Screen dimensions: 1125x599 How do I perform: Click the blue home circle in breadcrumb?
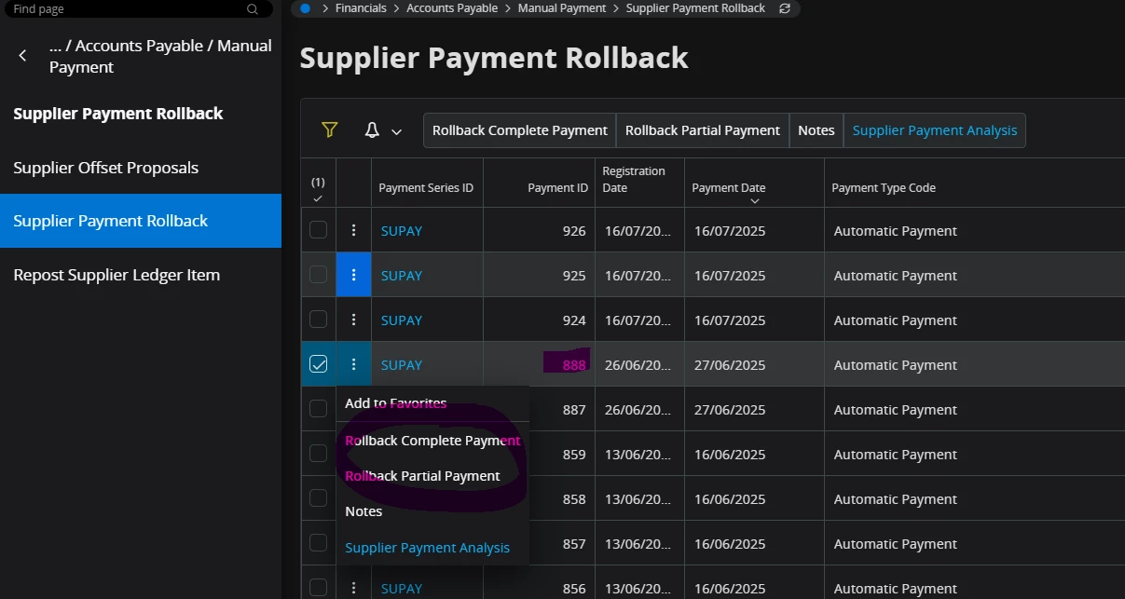point(306,8)
